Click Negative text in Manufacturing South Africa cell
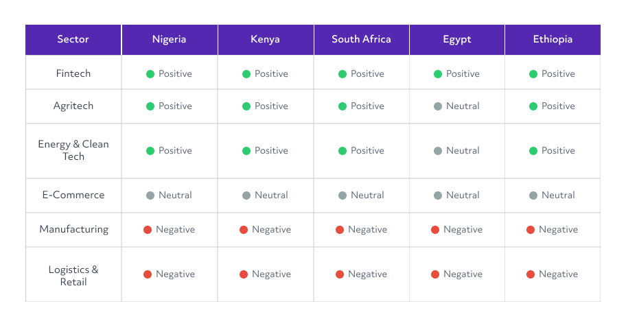Screen dimensions: 626x332 [368, 230]
